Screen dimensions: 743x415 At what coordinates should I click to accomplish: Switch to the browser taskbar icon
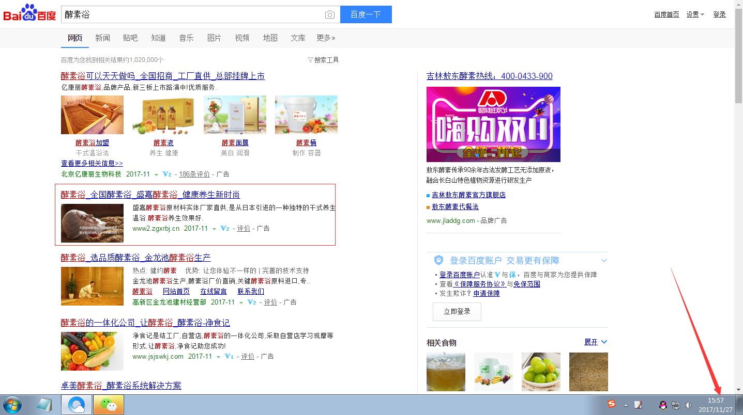tap(77, 405)
